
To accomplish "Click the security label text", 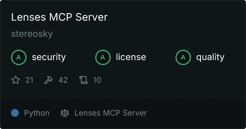I will (x=49, y=57).
